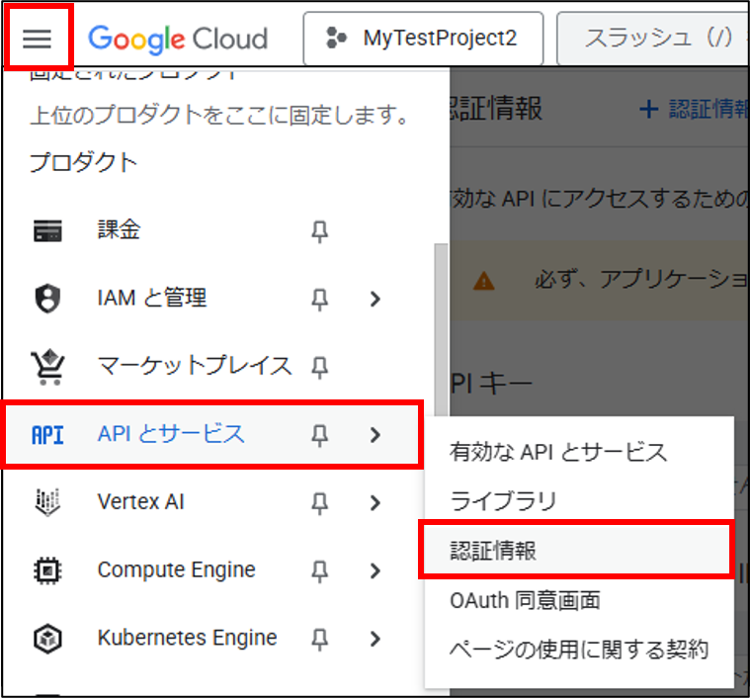750x698 pixels.
Task: Pin the マーケットプレイス product
Action: click(319, 368)
